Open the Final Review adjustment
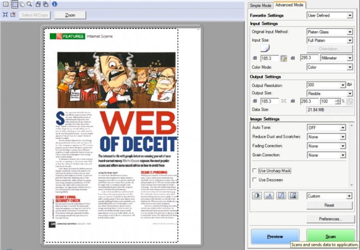Screen dimensions: 360x250 293,196
